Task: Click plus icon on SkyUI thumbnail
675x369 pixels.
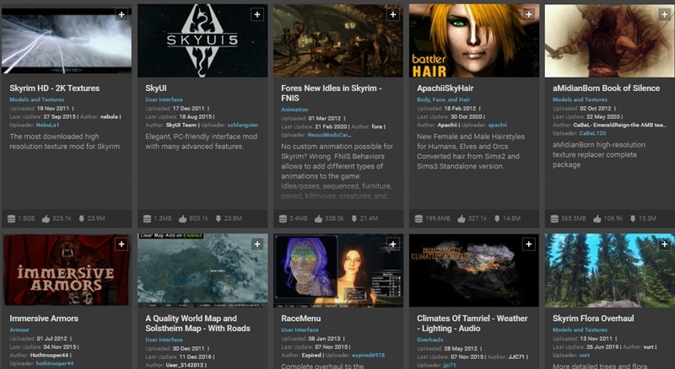Action: tap(257, 14)
